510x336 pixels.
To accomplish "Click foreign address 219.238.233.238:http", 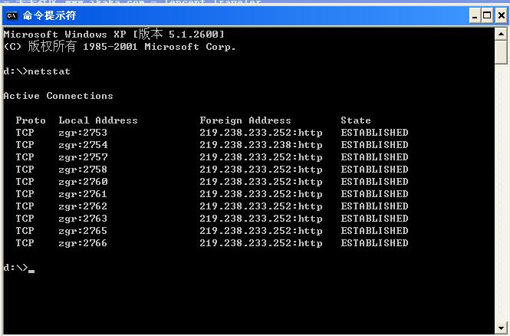I will (261, 145).
